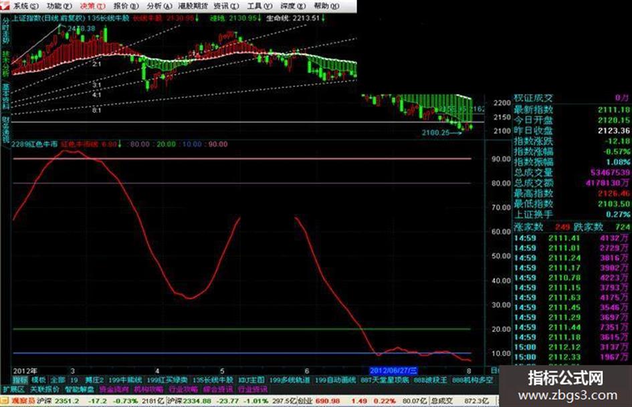Open the 报价(B) menu
632x407 pixels.
[126, 6]
